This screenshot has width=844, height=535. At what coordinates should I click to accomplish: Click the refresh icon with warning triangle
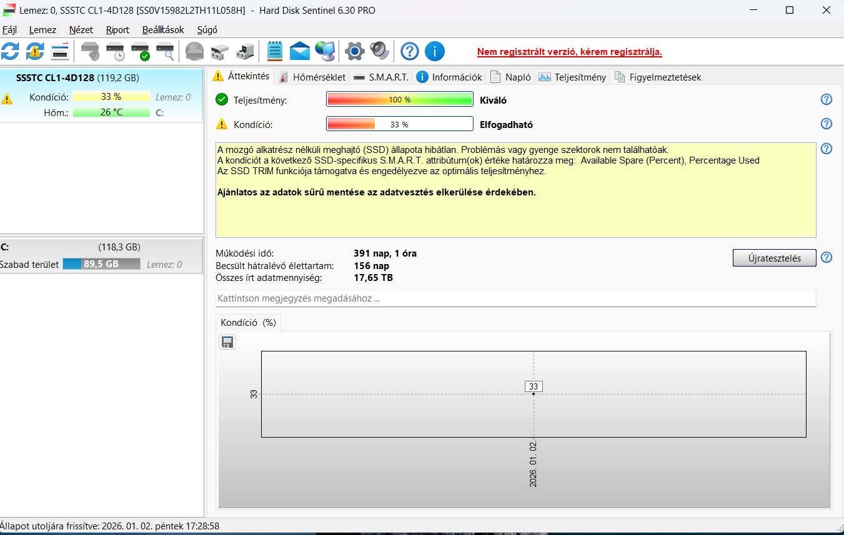[x=35, y=51]
